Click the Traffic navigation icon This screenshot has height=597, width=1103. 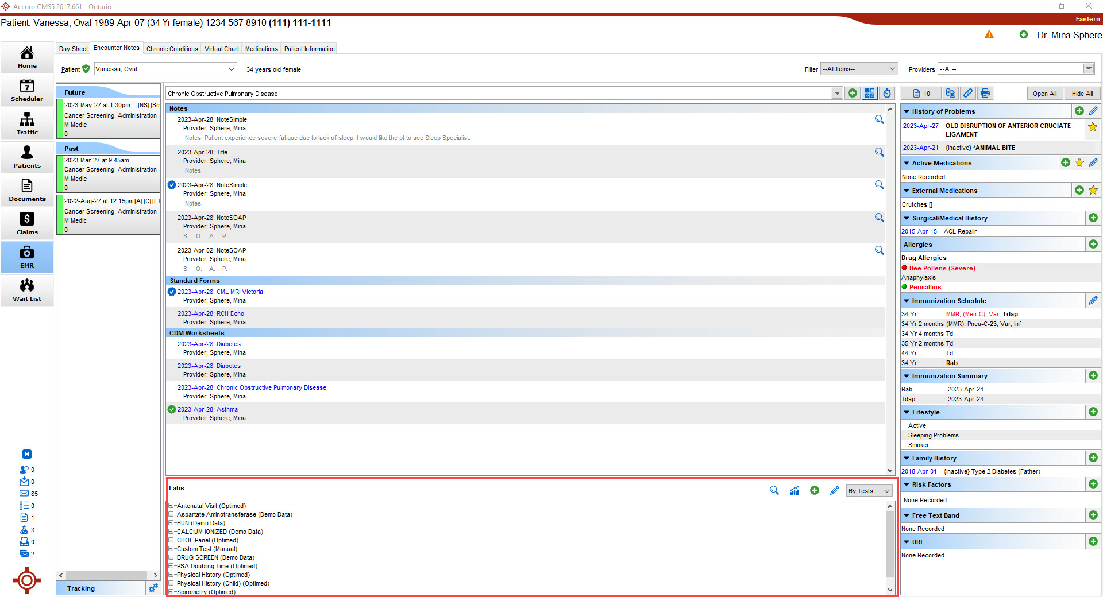(x=27, y=123)
